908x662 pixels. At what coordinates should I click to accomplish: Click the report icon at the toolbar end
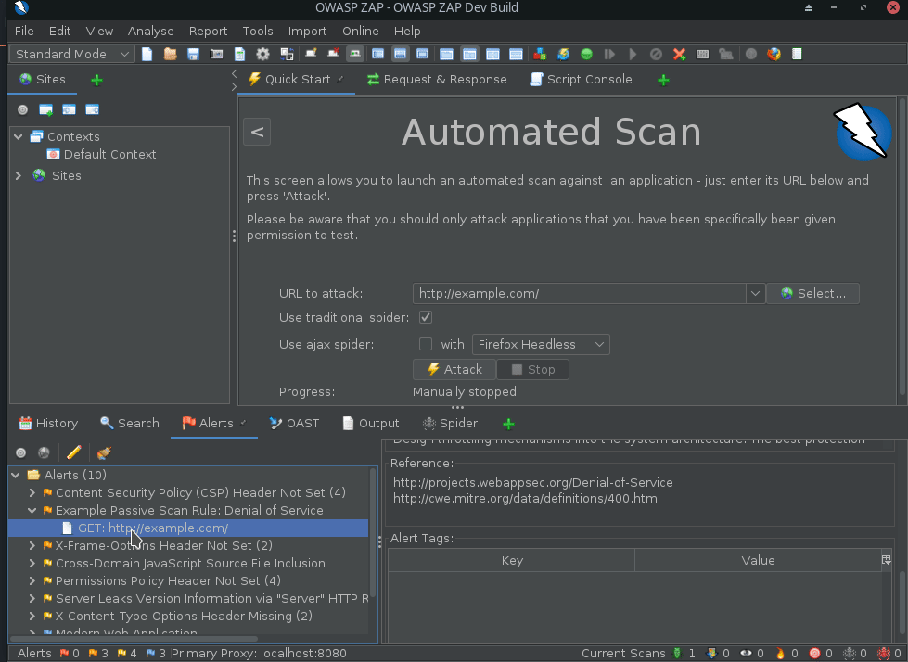[797, 55]
